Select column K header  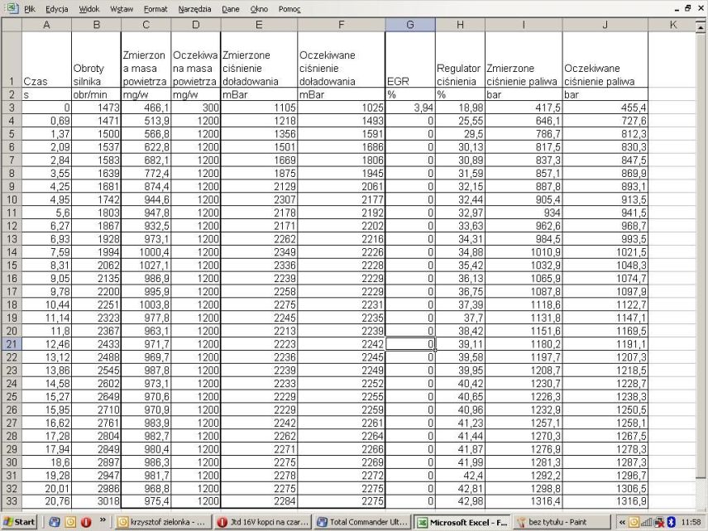point(672,25)
